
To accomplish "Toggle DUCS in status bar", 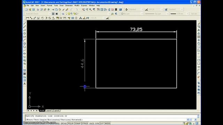I will click(x=92, y=124).
